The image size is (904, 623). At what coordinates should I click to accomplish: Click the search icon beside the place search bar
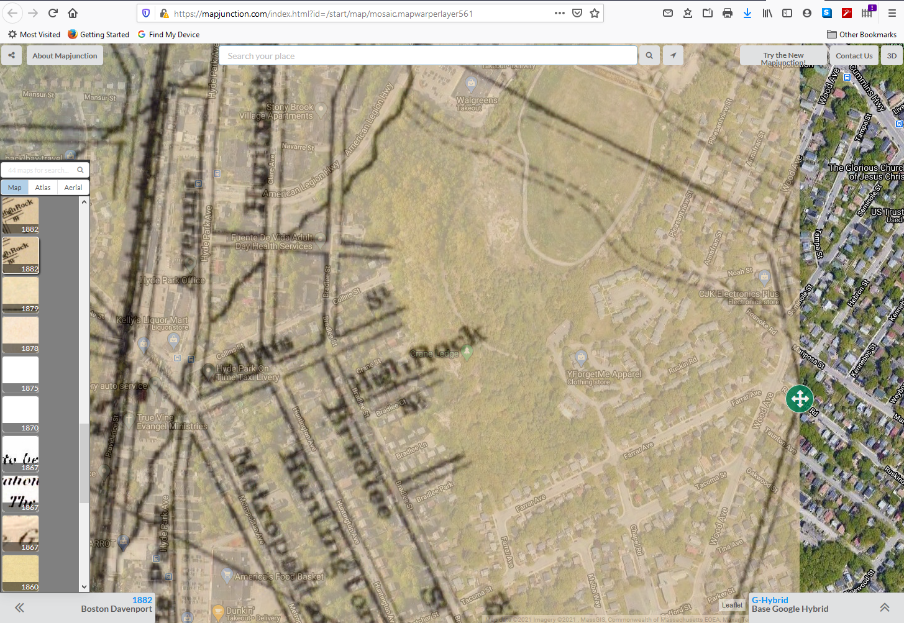[649, 55]
